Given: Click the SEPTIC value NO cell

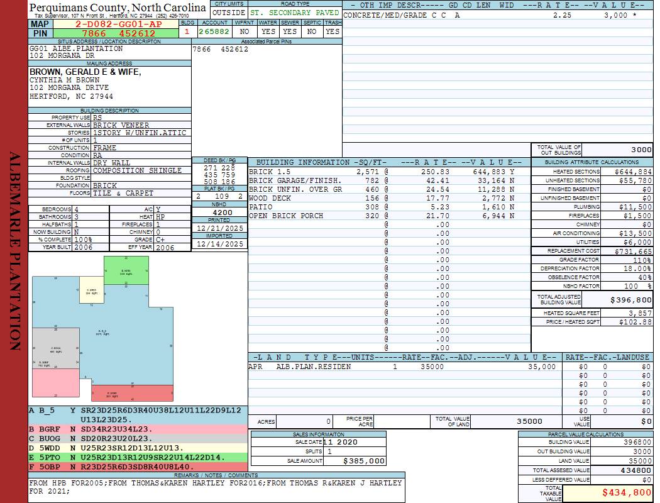Looking at the screenshot, I should (312, 31).
